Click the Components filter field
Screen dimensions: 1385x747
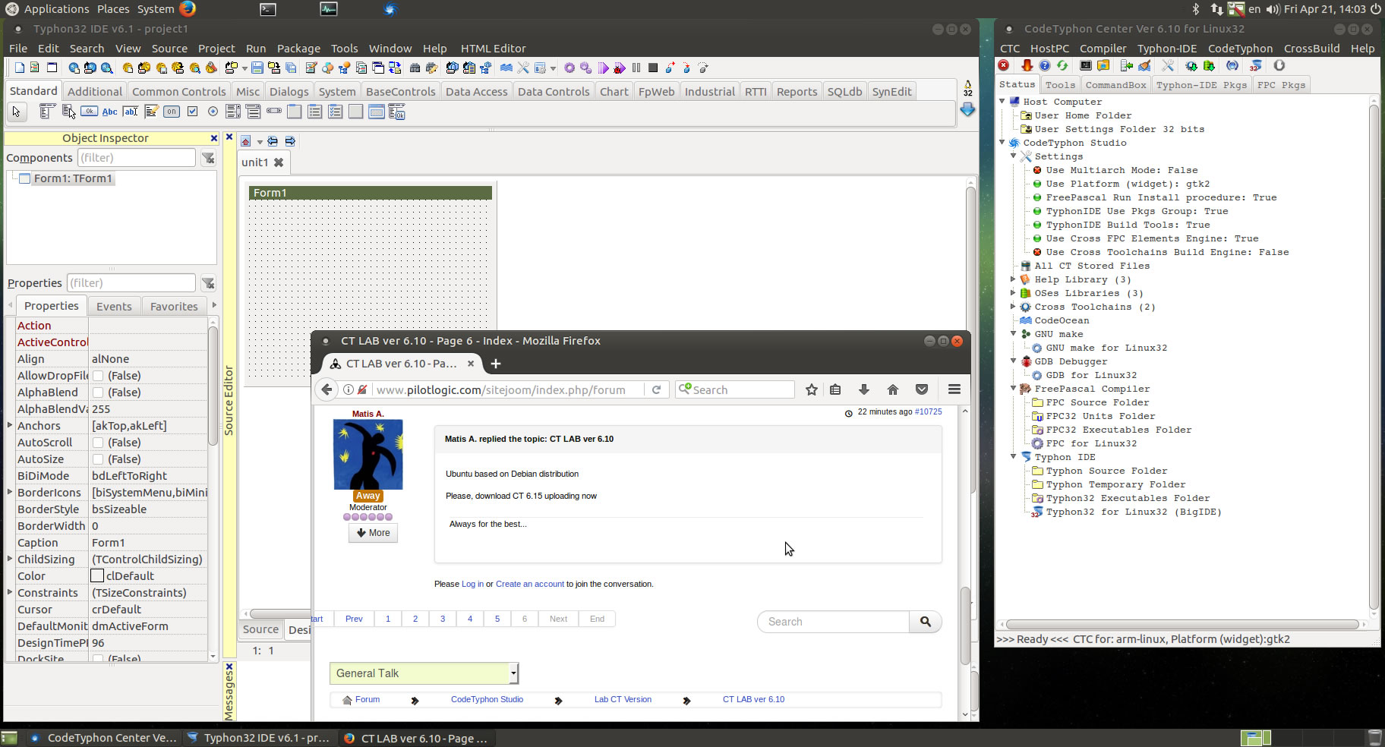click(136, 157)
